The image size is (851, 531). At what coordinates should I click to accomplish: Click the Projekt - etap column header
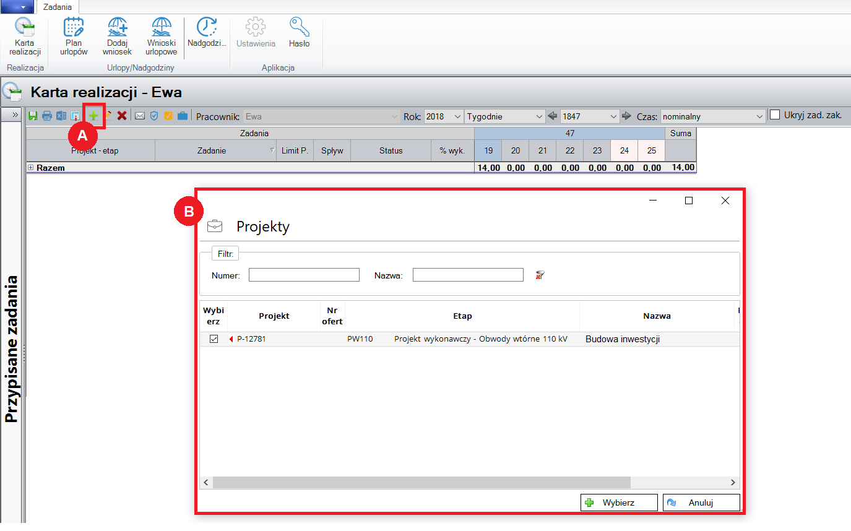91,150
